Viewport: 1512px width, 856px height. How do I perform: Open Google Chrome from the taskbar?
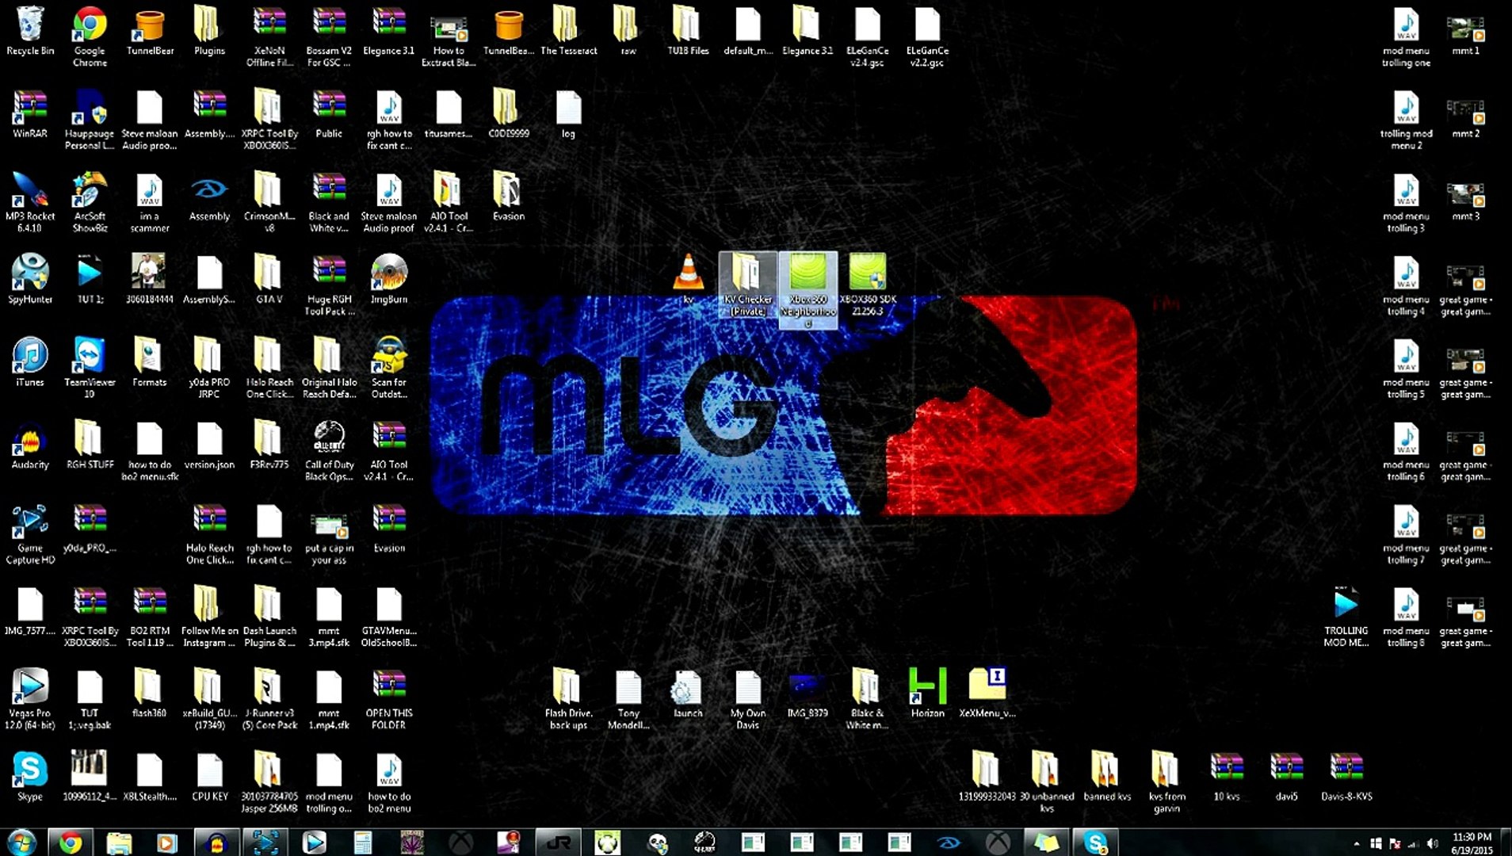pos(70,843)
